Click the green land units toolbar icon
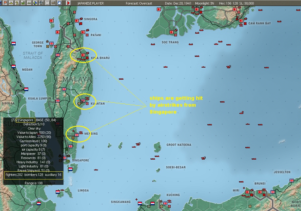Image resolution: width=301 pixels, height=211 pixels. [23, 3]
